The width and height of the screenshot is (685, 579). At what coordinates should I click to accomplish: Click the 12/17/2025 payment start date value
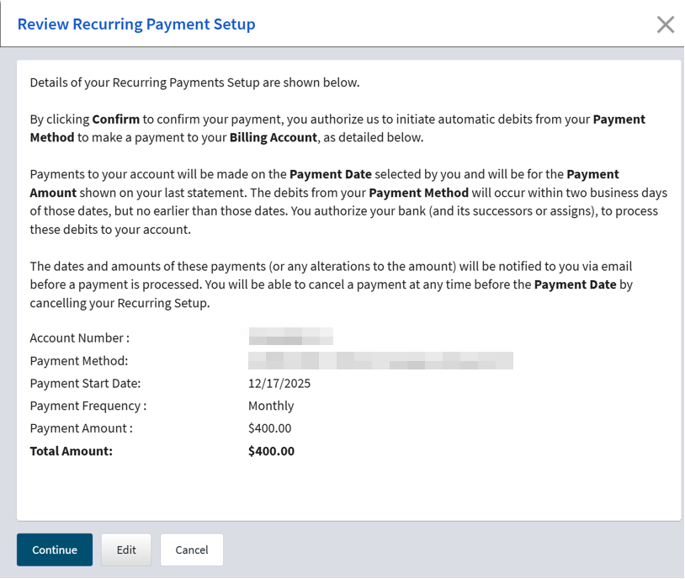[279, 383]
